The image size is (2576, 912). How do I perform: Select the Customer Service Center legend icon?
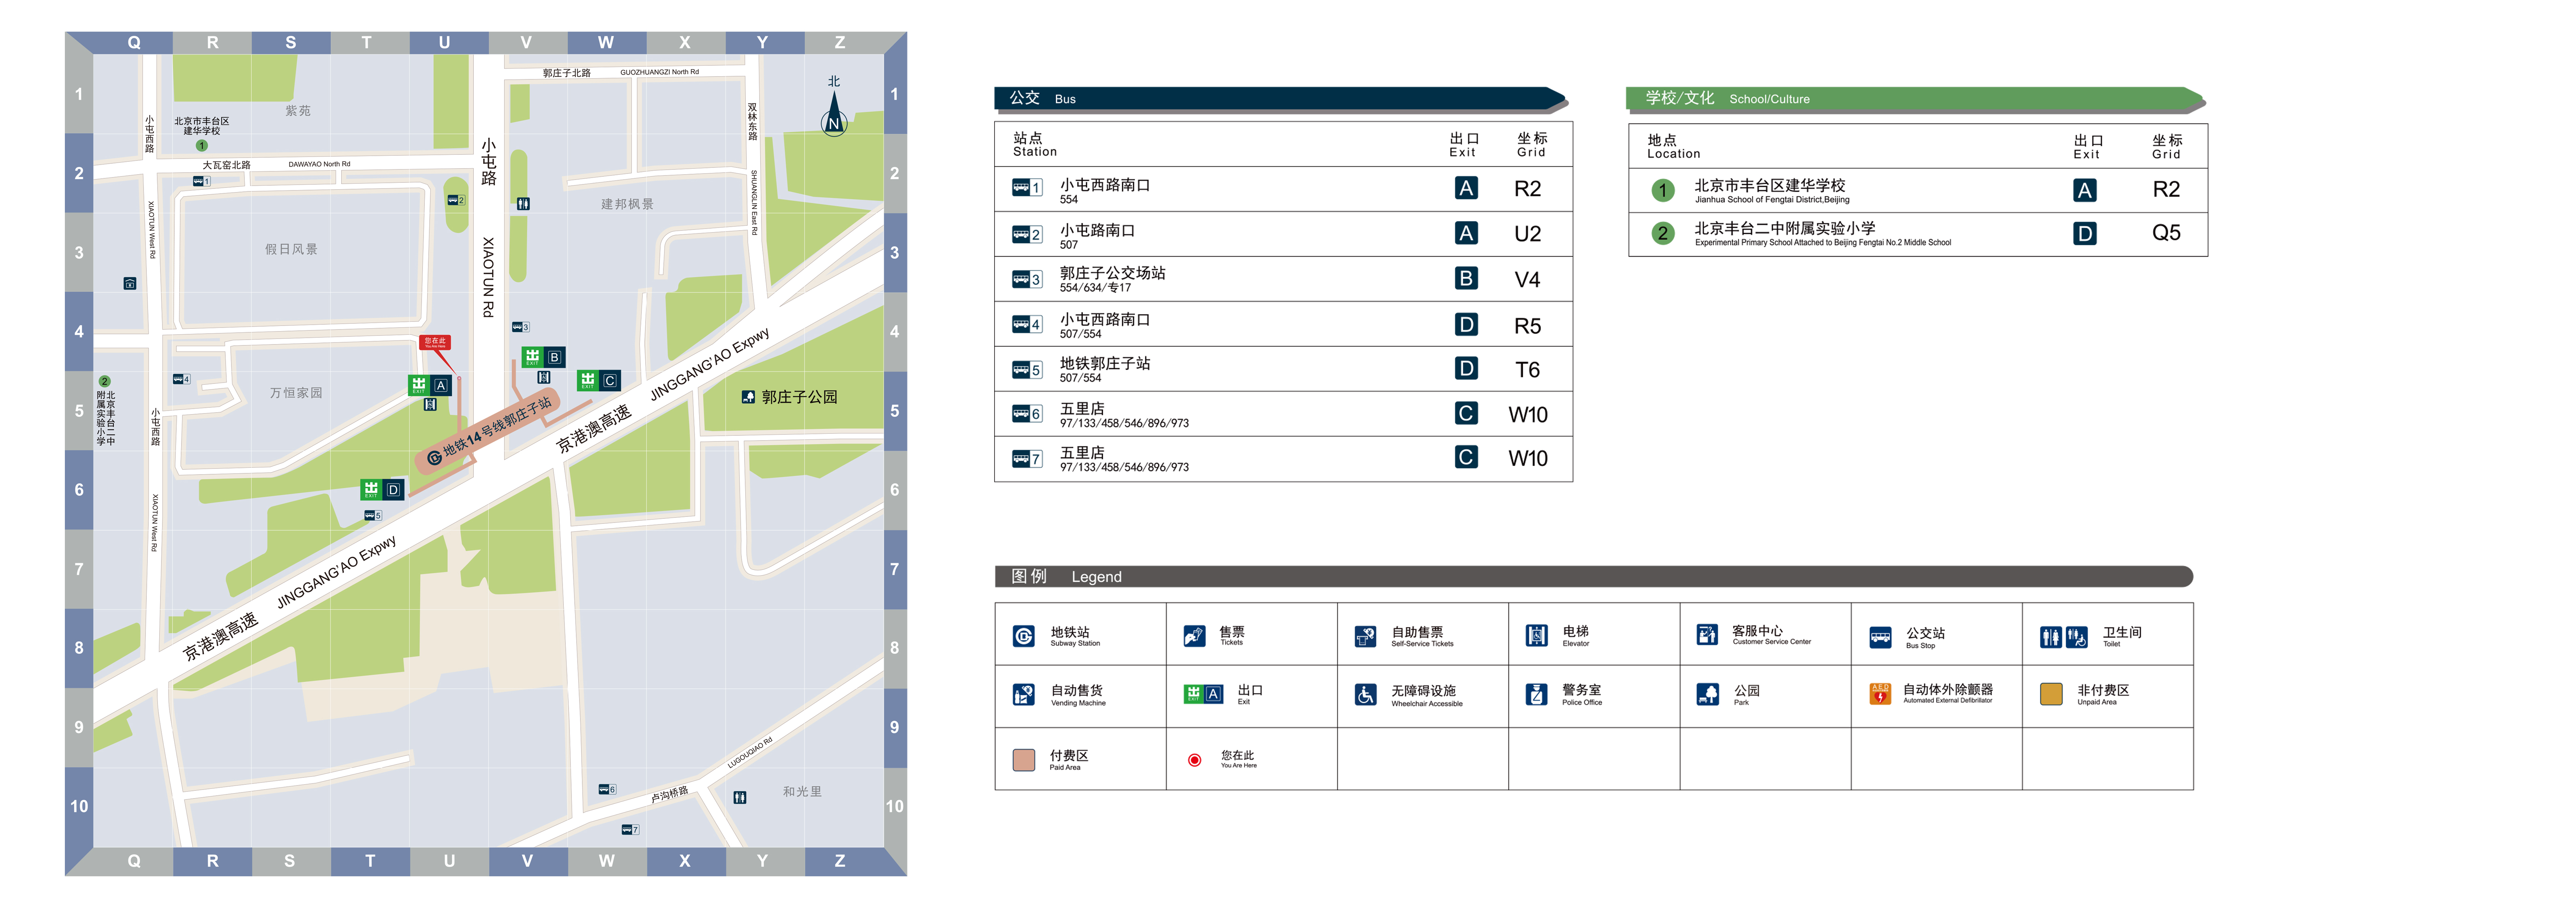1707,635
